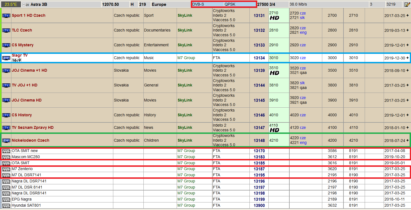Click the 23.5°E orbital position link
The height and width of the screenshot is (210, 411).
11,4
